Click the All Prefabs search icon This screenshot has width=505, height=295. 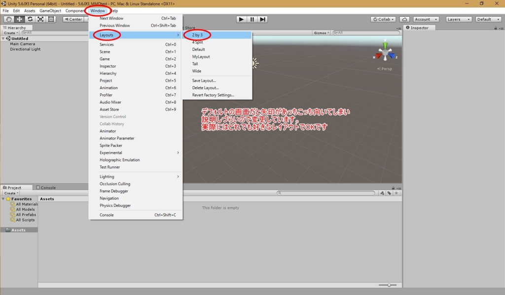coord(12,215)
